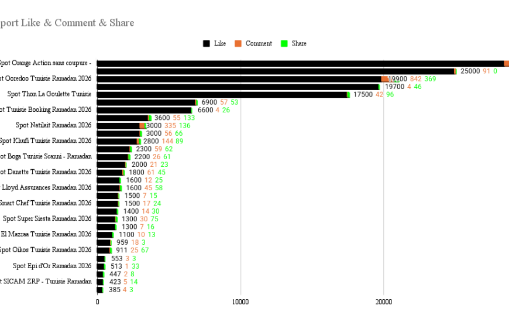Select the Lloyd Assurances Ramadan 2026 label
Viewport: 509px width, 322px height.
click(x=47, y=188)
